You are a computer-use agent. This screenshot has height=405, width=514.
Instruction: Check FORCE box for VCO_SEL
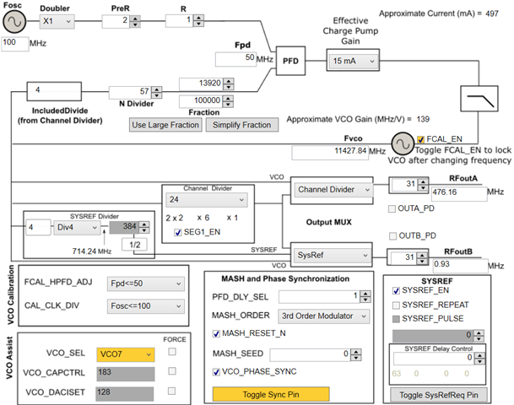click(172, 352)
